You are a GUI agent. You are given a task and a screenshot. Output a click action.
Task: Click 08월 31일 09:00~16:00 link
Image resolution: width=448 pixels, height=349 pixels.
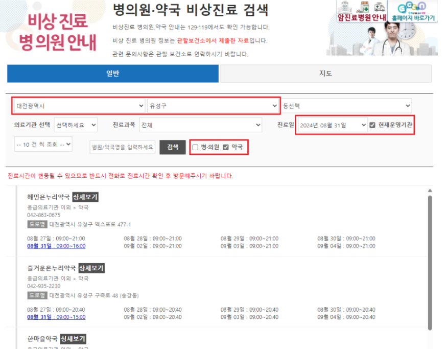[56, 246]
